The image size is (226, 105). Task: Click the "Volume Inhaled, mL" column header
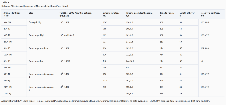[x=111, y=14]
